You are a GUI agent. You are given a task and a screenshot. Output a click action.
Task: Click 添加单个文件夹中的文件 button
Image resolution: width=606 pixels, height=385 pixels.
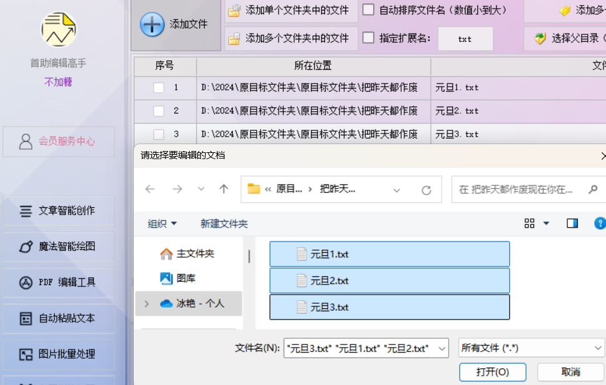coord(291,11)
